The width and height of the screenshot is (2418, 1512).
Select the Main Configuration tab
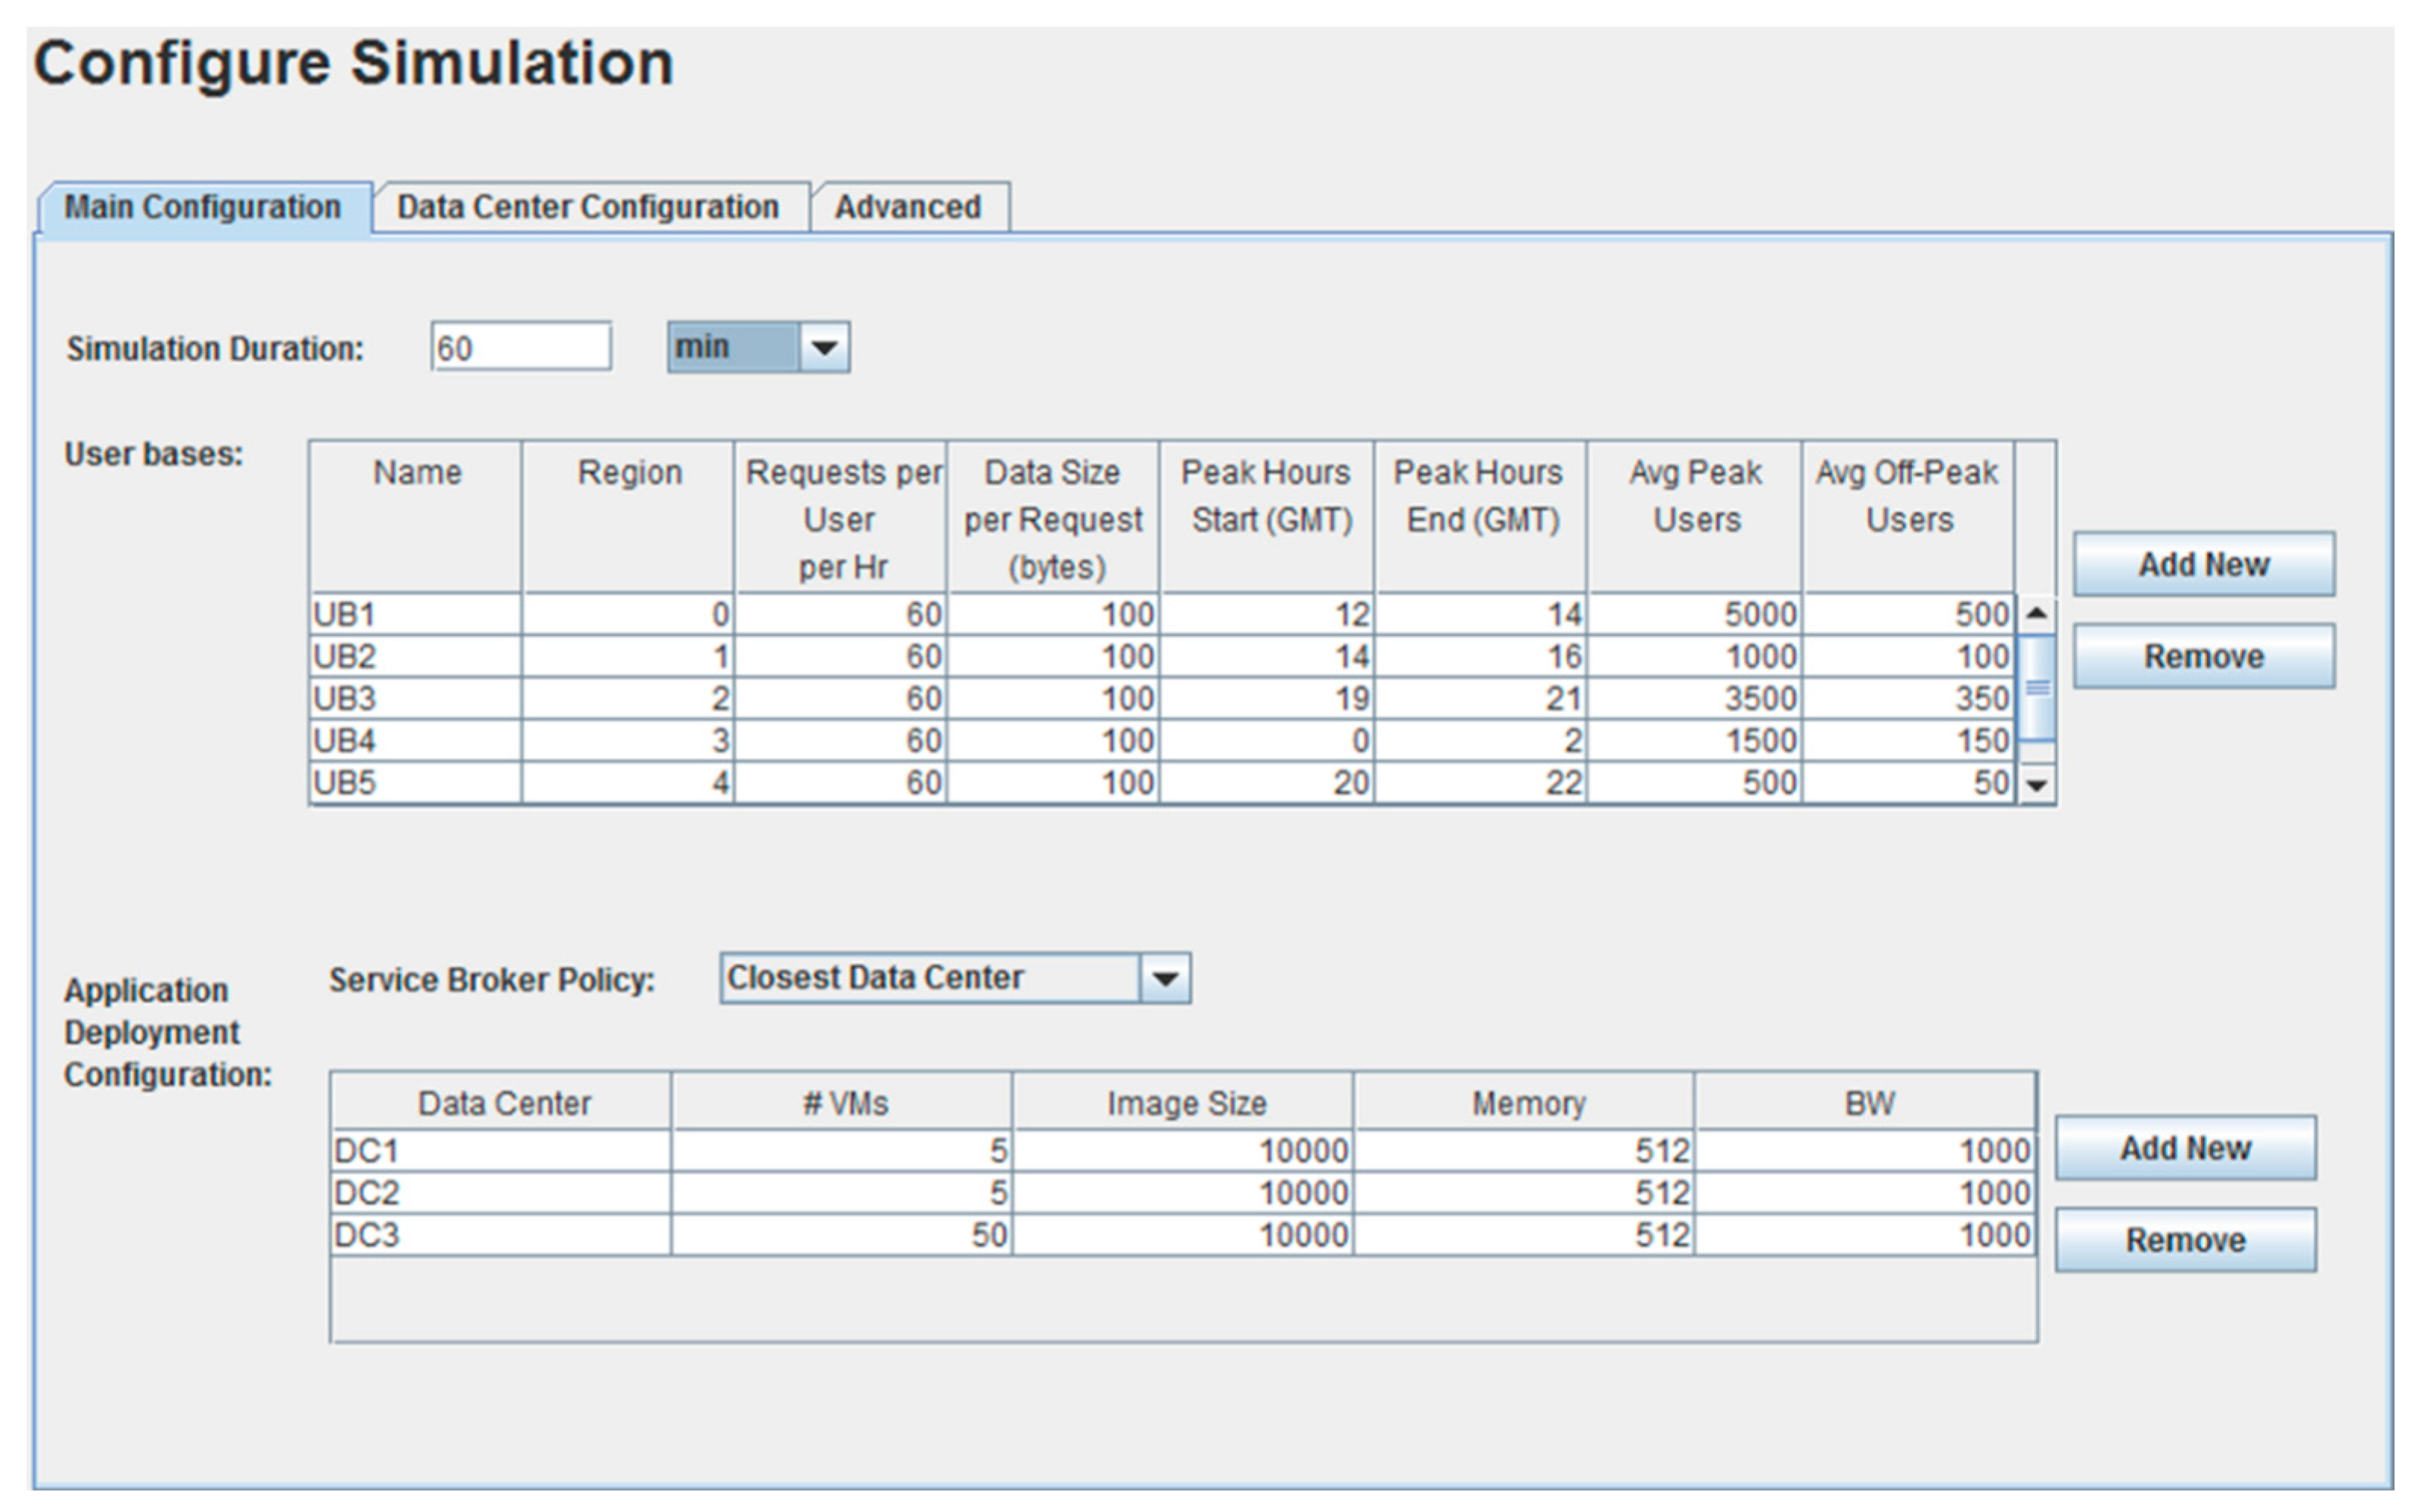[203, 207]
